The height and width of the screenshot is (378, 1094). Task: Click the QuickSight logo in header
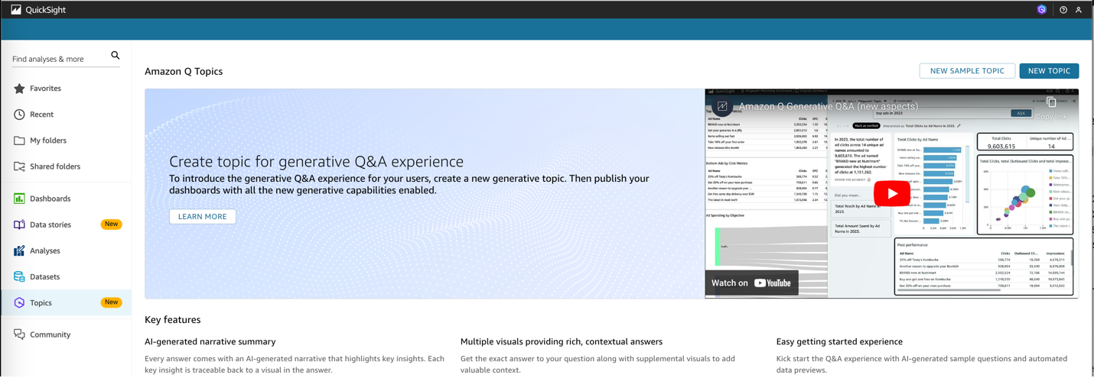point(38,10)
